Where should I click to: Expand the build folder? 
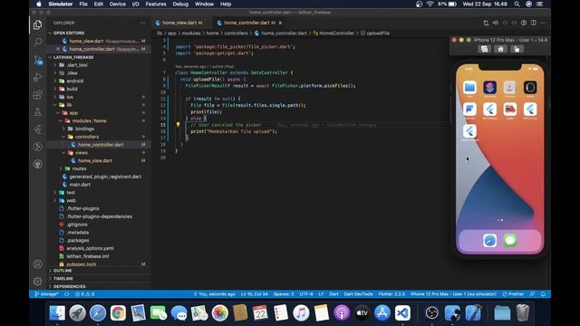coord(72,89)
